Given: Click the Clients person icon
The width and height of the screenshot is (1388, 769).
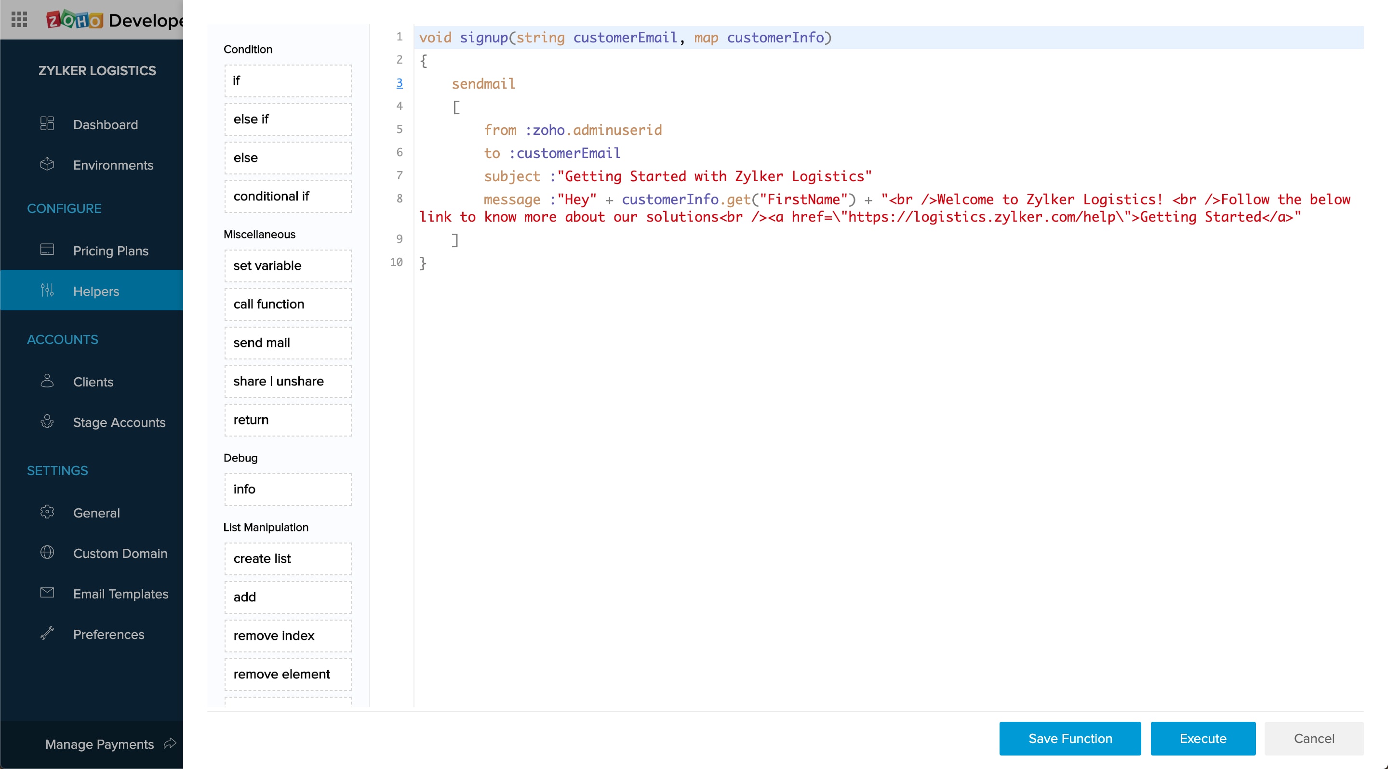Looking at the screenshot, I should (47, 381).
